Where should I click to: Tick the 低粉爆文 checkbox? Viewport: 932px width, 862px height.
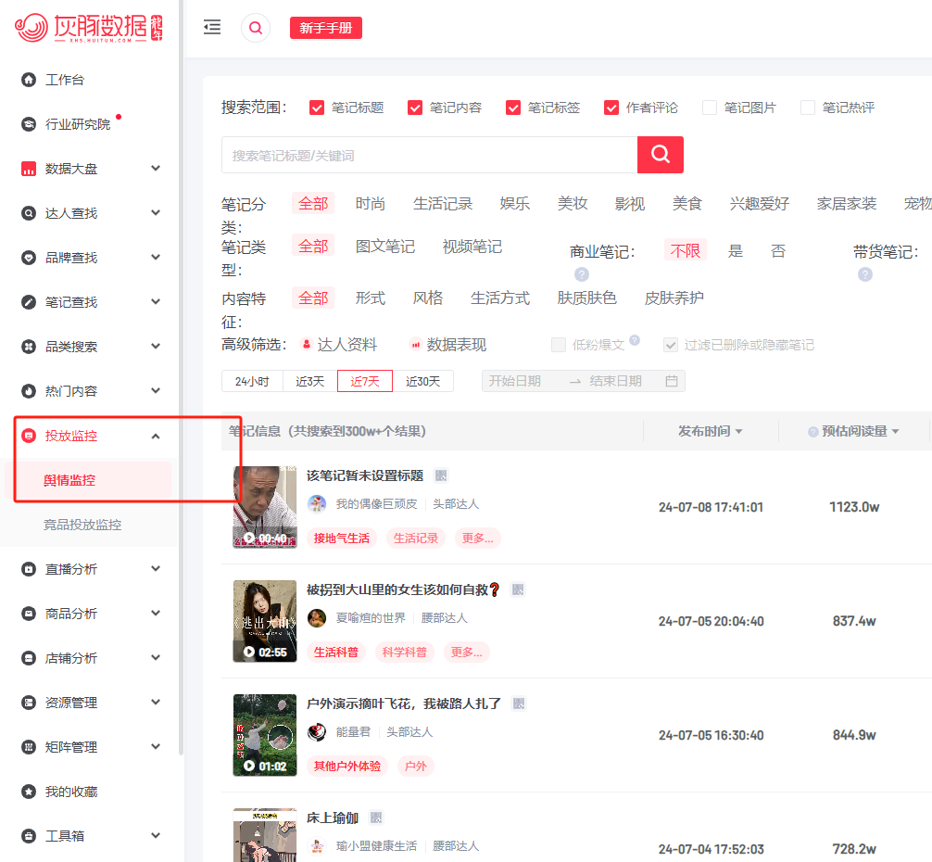point(558,345)
